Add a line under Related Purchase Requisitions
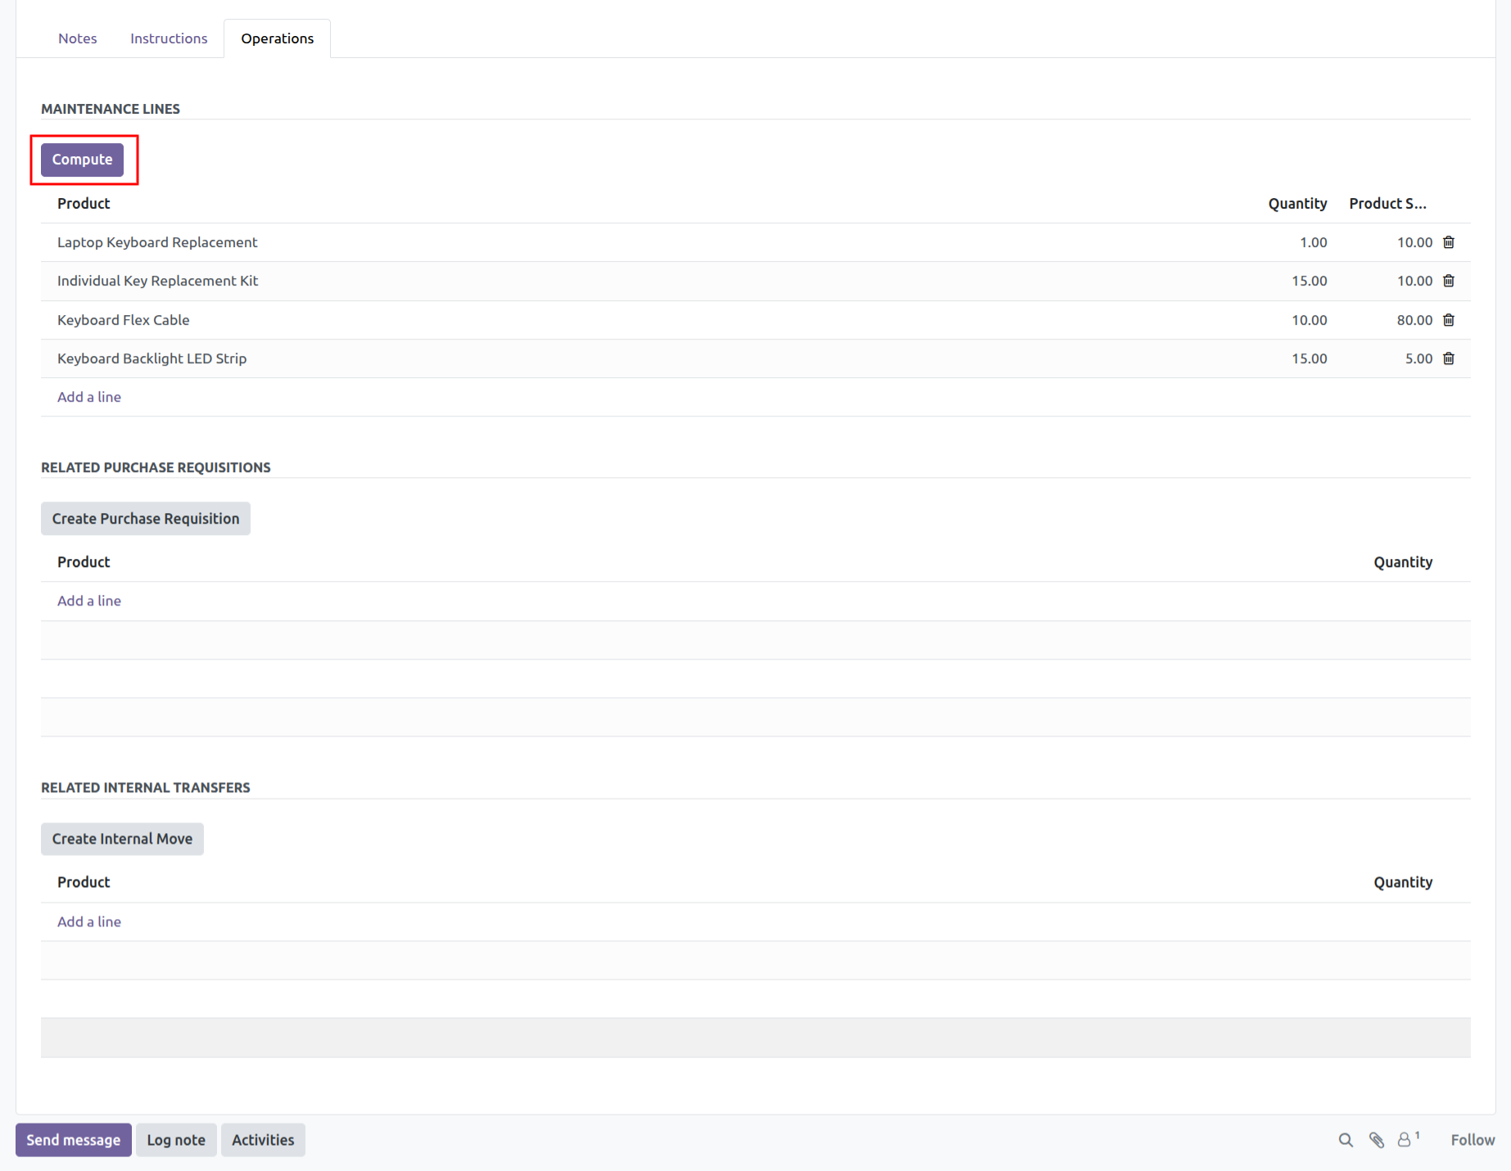 89,601
